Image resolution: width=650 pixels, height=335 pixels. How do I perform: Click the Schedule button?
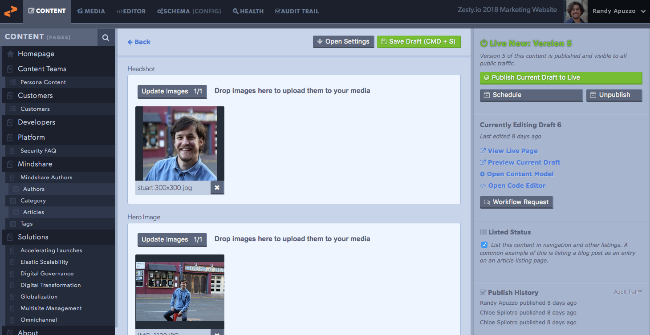tap(531, 95)
